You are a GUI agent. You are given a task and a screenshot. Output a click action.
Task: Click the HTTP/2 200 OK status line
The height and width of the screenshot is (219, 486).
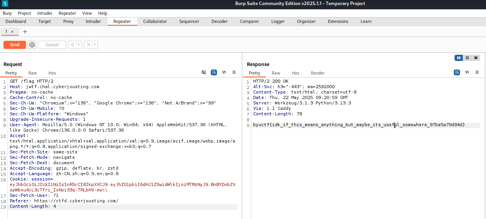pos(271,81)
